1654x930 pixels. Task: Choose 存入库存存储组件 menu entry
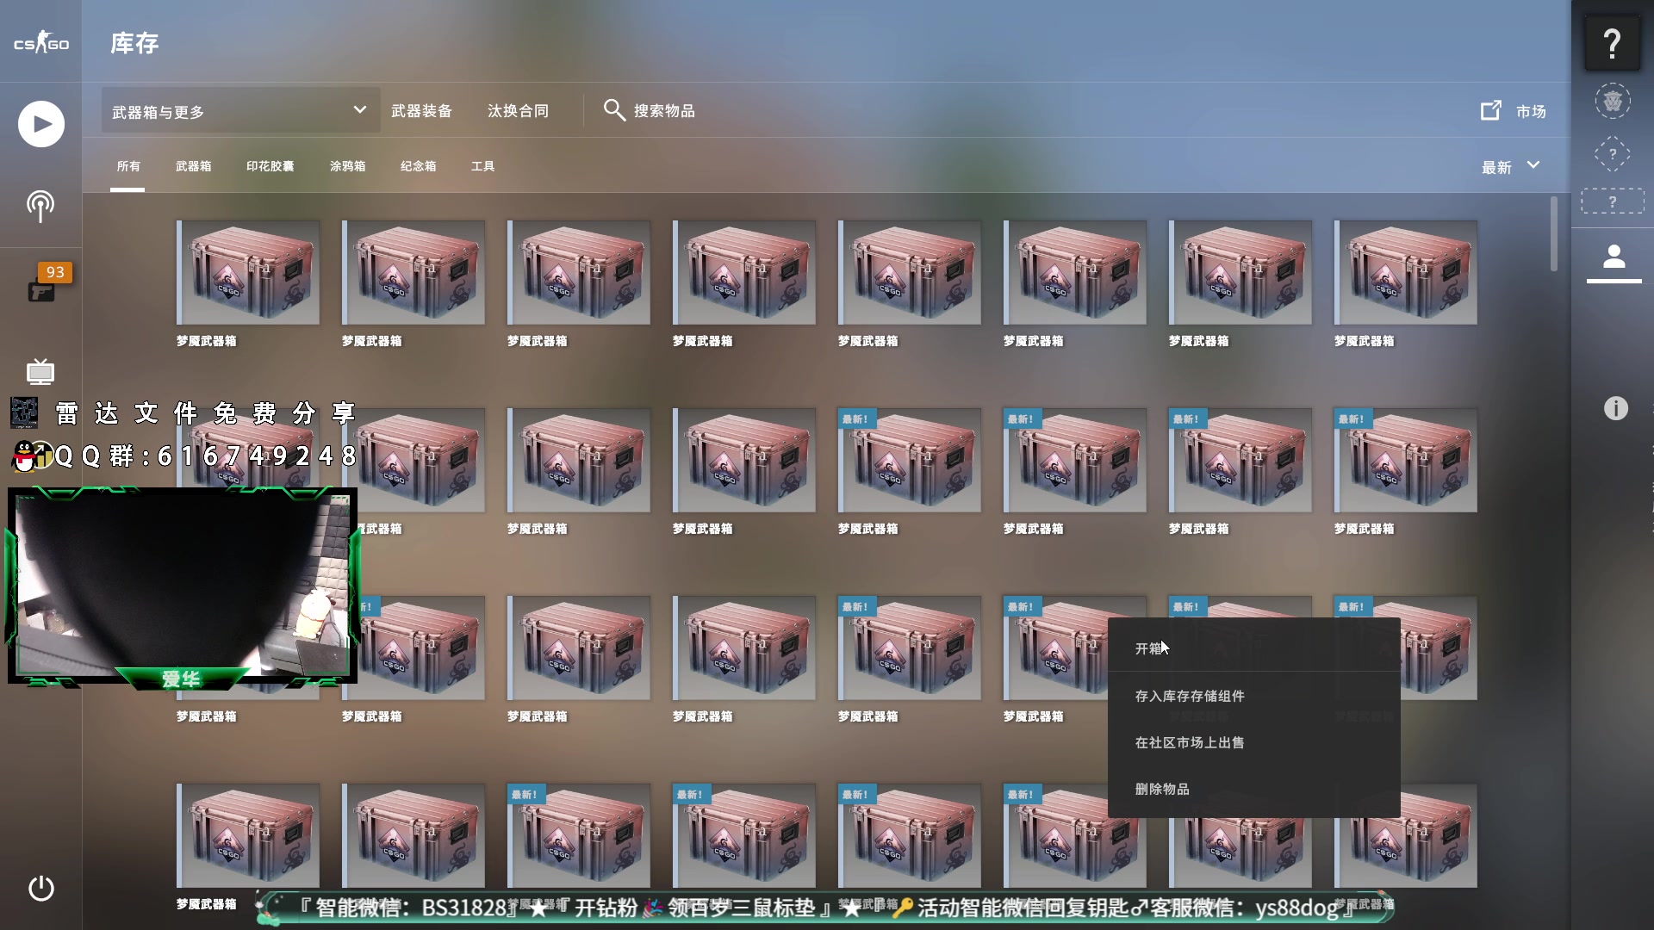(1253, 696)
